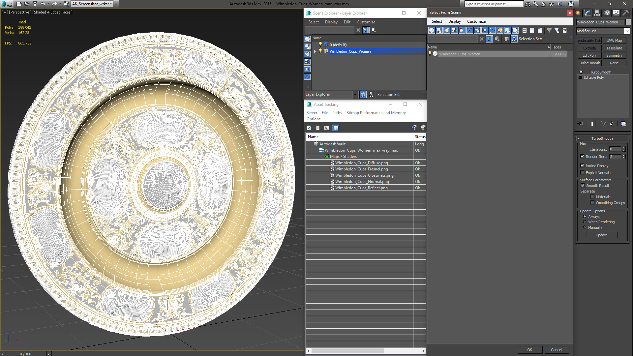Open the Utilities hammer tab

625,13
